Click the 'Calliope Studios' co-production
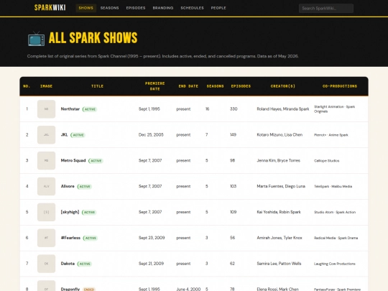 click(x=327, y=161)
